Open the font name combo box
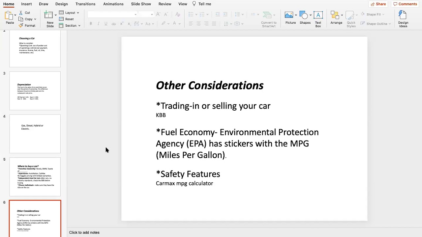 click(x=112, y=14)
